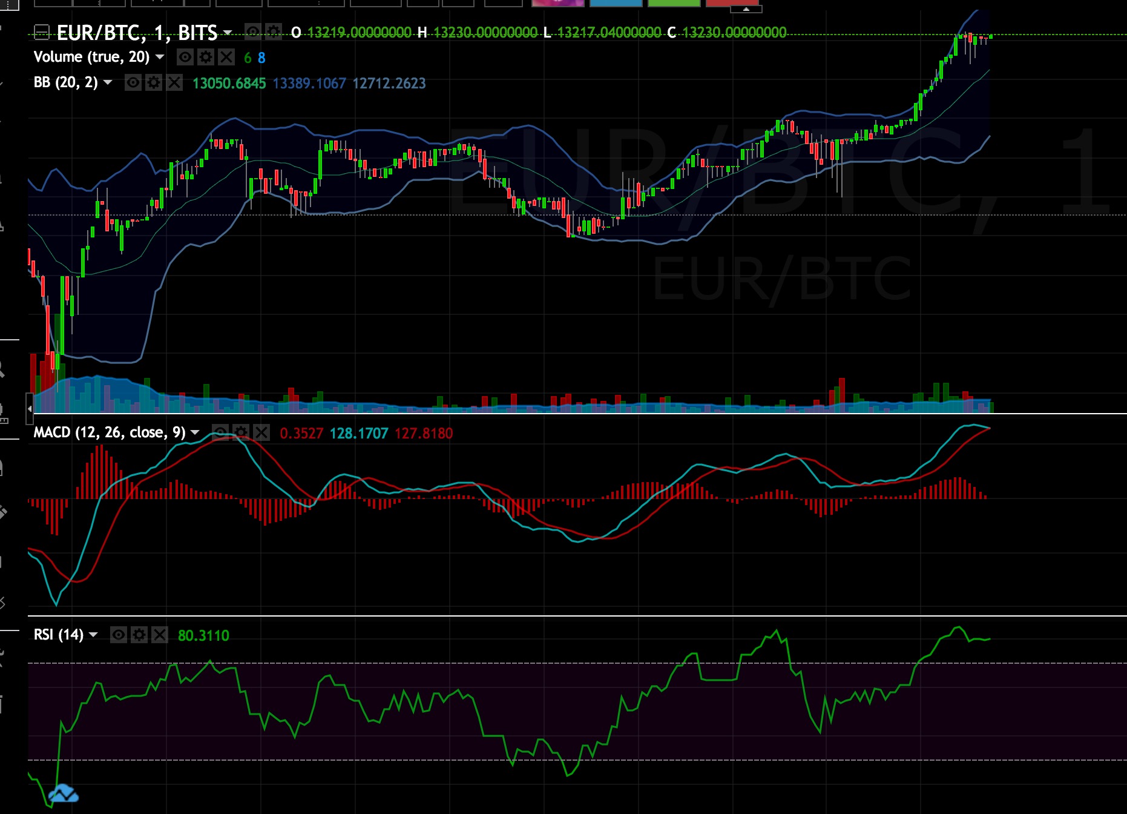Hide the Volume indicator with its eye icon
Viewport: 1127px width, 814px height.
185,58
